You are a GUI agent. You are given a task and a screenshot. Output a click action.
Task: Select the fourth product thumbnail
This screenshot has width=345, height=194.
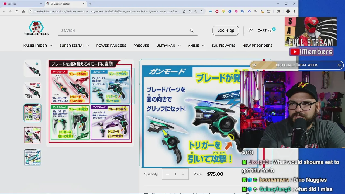point(33,135)
